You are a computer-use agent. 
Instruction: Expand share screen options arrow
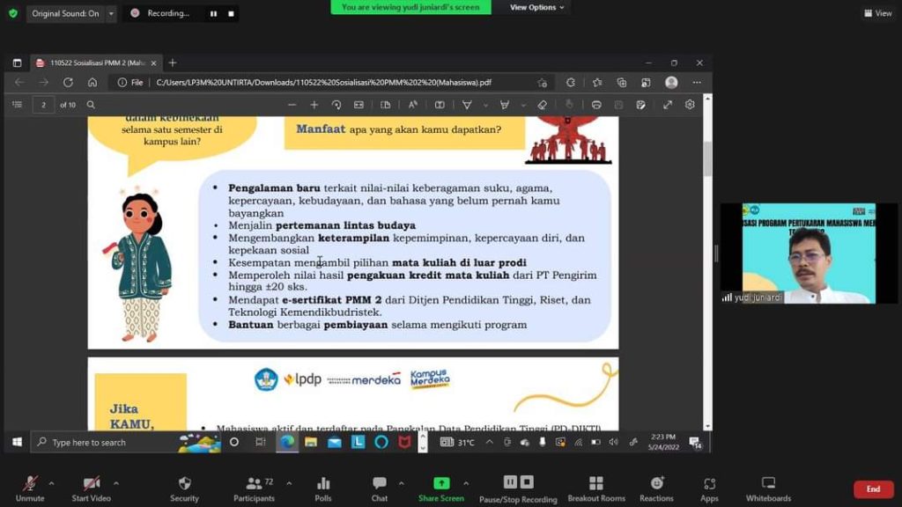[x=466, y=483]
